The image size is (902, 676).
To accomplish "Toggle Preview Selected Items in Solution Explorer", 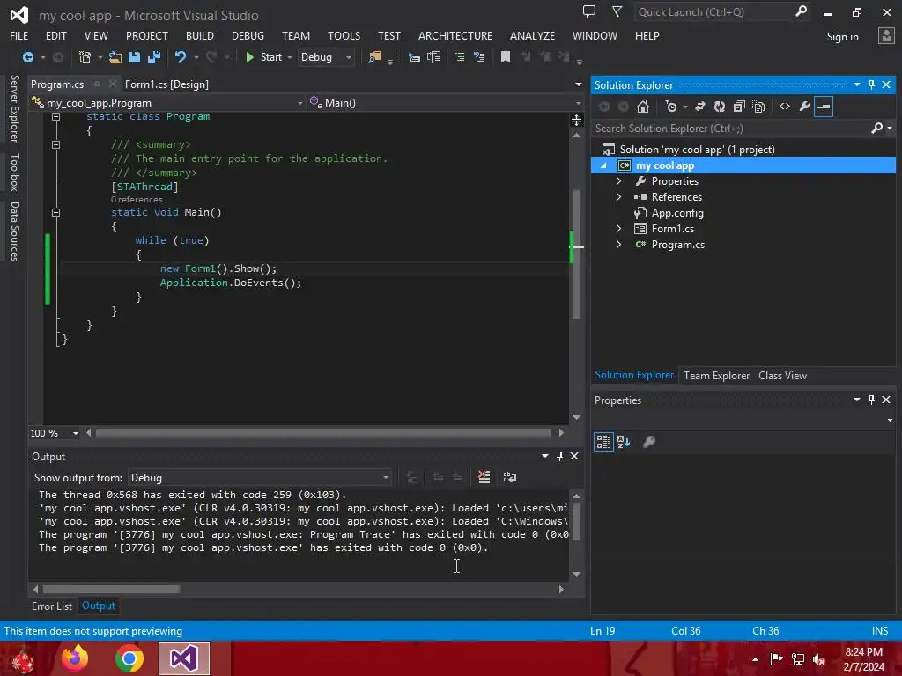I will click(824, 107).
